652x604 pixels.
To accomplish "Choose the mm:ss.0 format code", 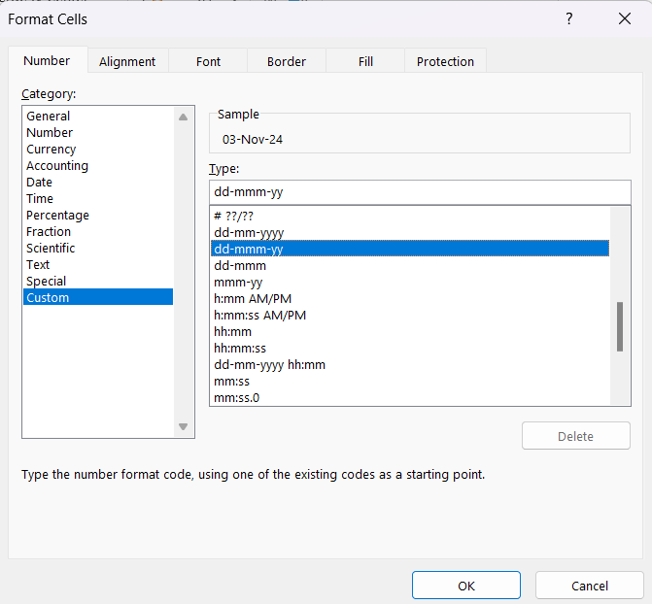I will [410, 397].
